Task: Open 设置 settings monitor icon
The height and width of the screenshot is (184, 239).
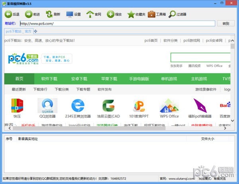Action: click(x=70, y=14)
